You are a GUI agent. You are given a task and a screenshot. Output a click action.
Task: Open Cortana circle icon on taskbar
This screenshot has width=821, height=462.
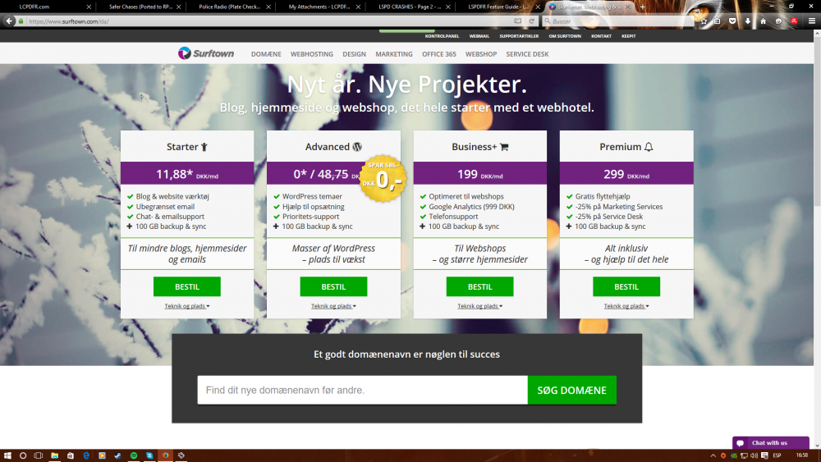(x=22, y=455)
